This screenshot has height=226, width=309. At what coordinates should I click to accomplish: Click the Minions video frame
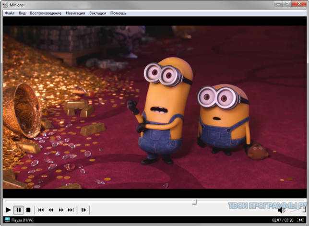(x=154, y=107)
